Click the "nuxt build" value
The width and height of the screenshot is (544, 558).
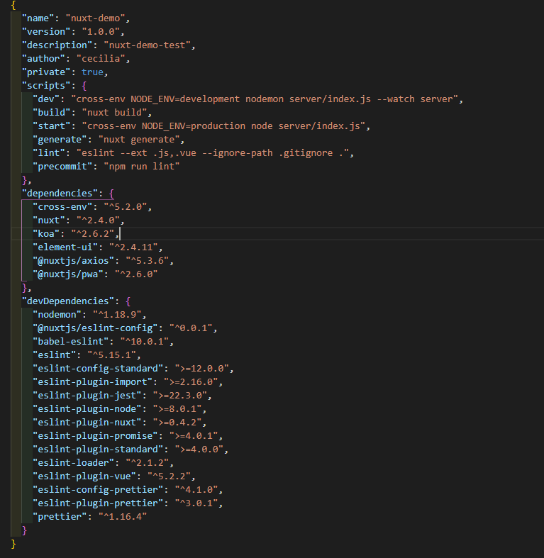tap(115, 113)
